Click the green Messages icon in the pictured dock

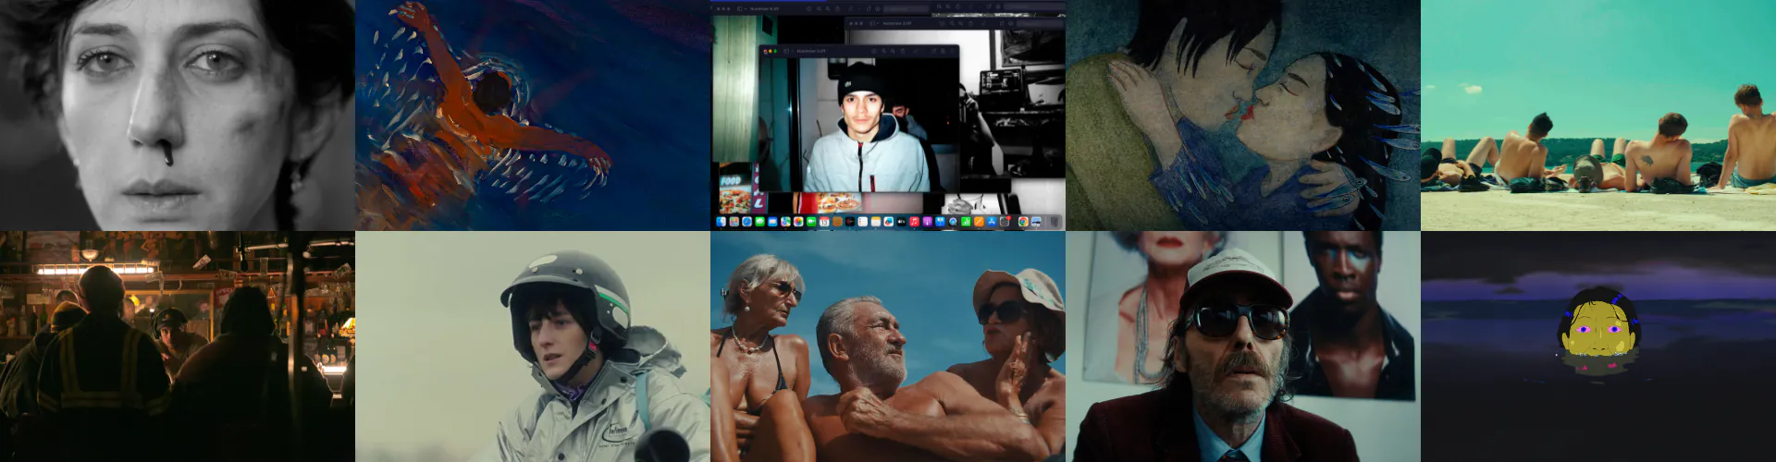[759, 222]
